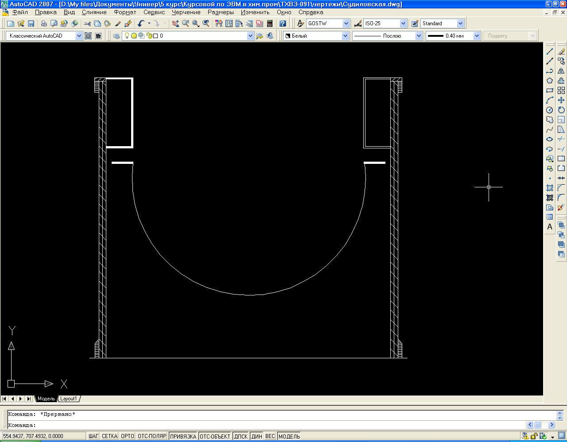Open the Белый color selector
The height and width of the screenshot is (442, 567).
(345, 36)
